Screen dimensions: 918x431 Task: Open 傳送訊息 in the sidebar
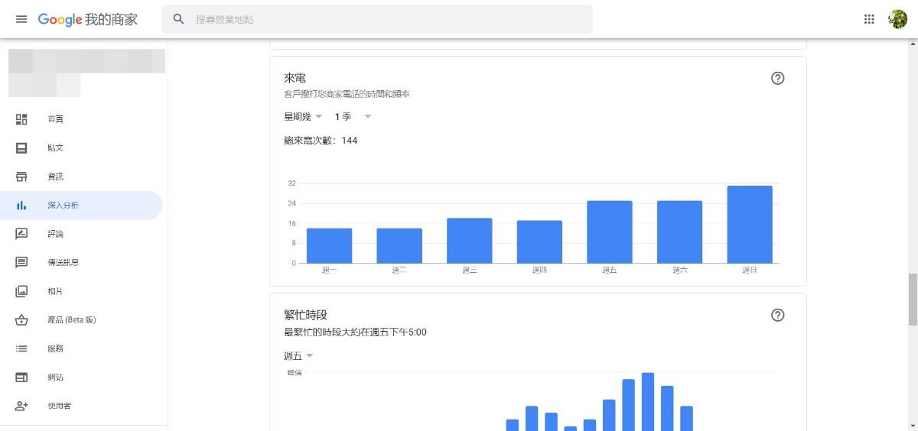(63, 262)
